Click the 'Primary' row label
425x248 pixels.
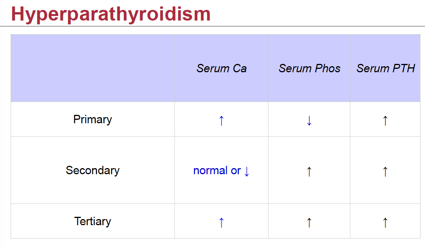click(x=92, y=119)
